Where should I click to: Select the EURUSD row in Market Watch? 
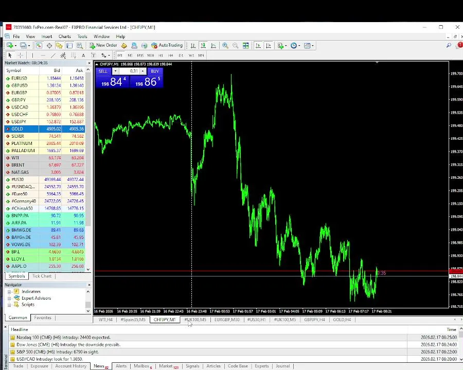[45, 79]
